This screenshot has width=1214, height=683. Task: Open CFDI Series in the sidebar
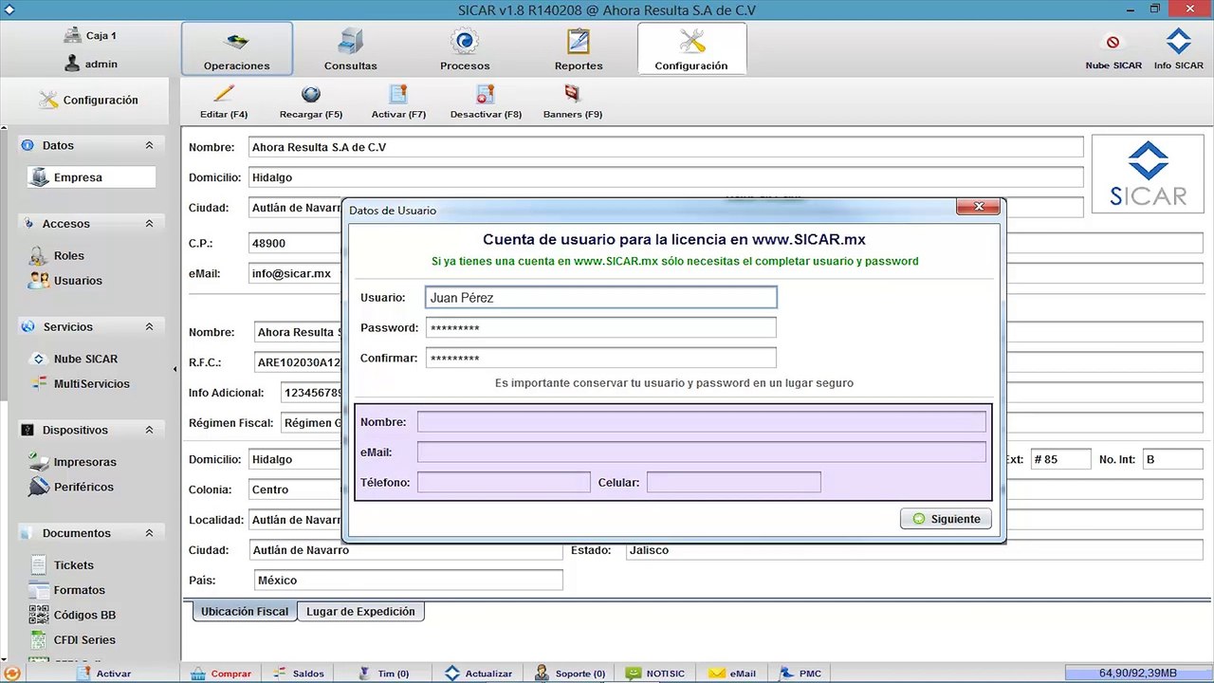pyautogui.click(x=73, y=640)
